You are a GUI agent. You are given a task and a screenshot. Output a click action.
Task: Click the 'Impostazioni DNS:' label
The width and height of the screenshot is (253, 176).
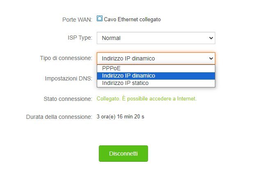[x=68, y=78]
